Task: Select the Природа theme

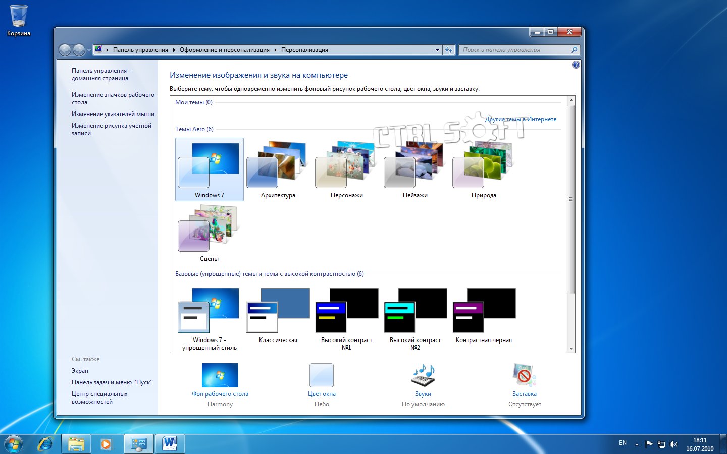Action: click(484, 169)
